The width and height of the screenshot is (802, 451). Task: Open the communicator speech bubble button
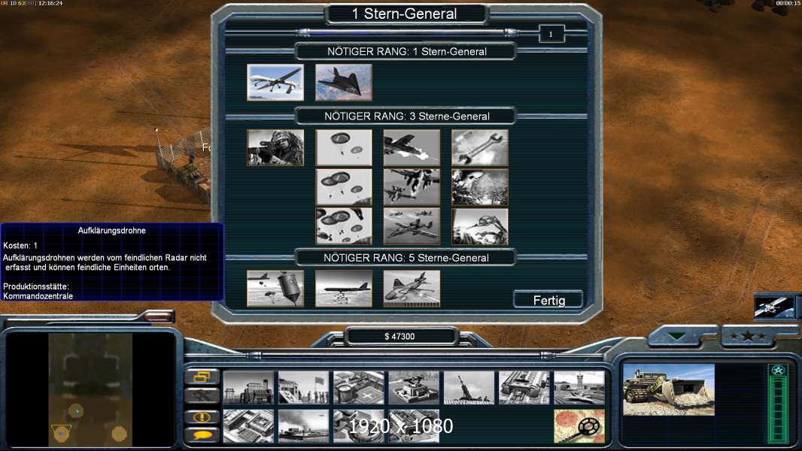(x=202, y=435)
